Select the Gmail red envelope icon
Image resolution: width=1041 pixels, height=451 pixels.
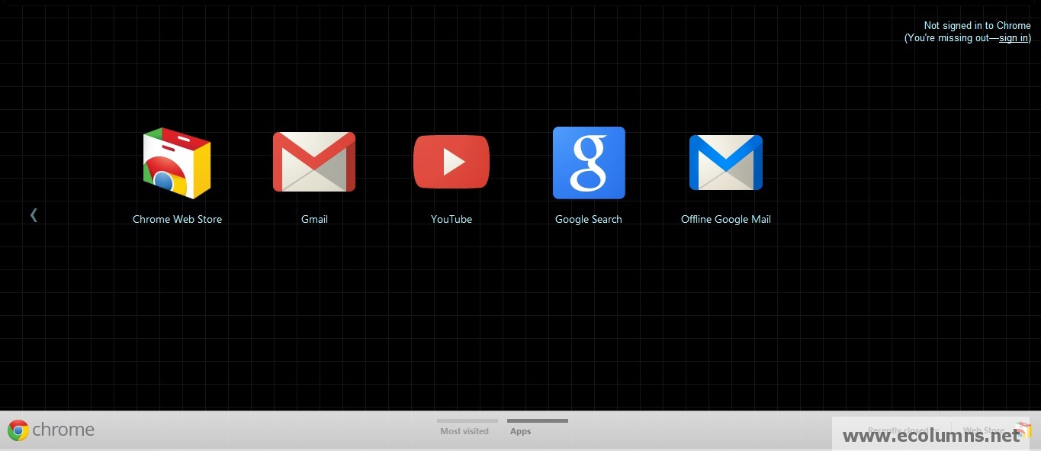[x=314, y=162]
